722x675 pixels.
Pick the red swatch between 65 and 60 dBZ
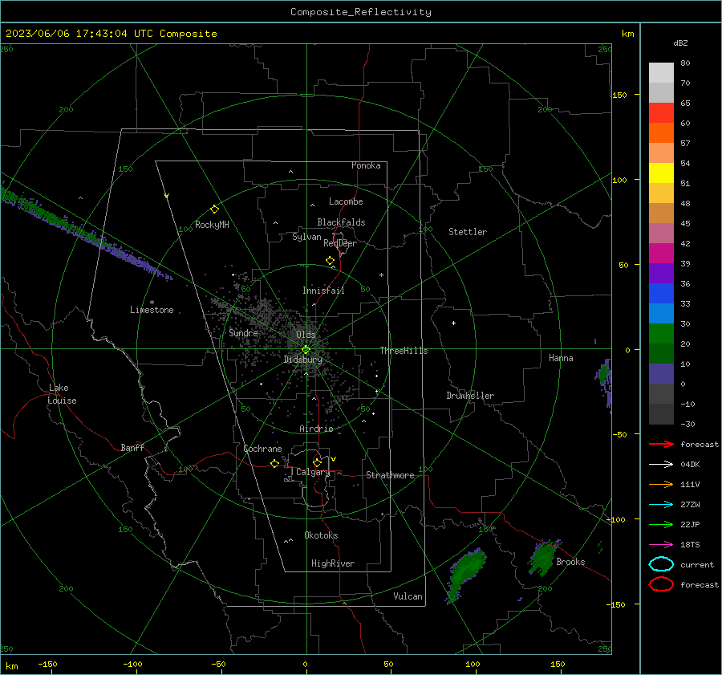[x=661, y=112]
